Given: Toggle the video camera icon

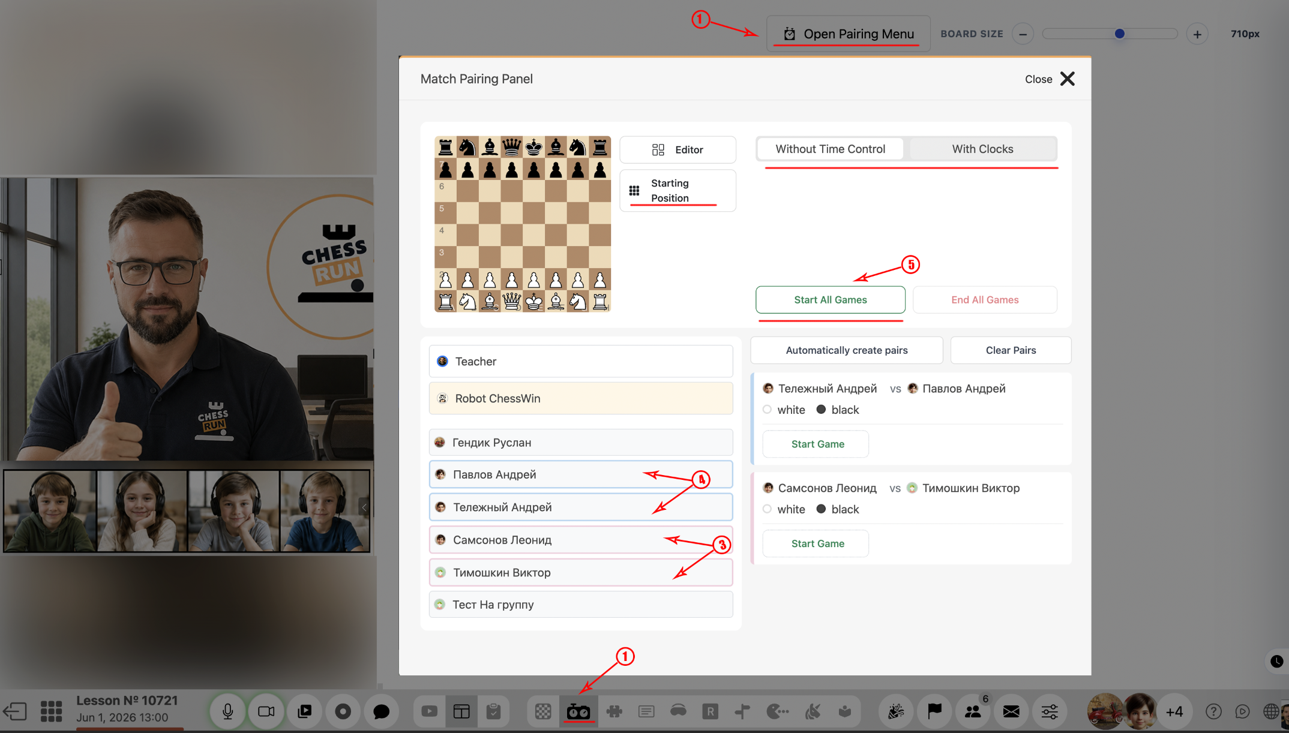Looking at the screenshot, I should tap(266, 711).
